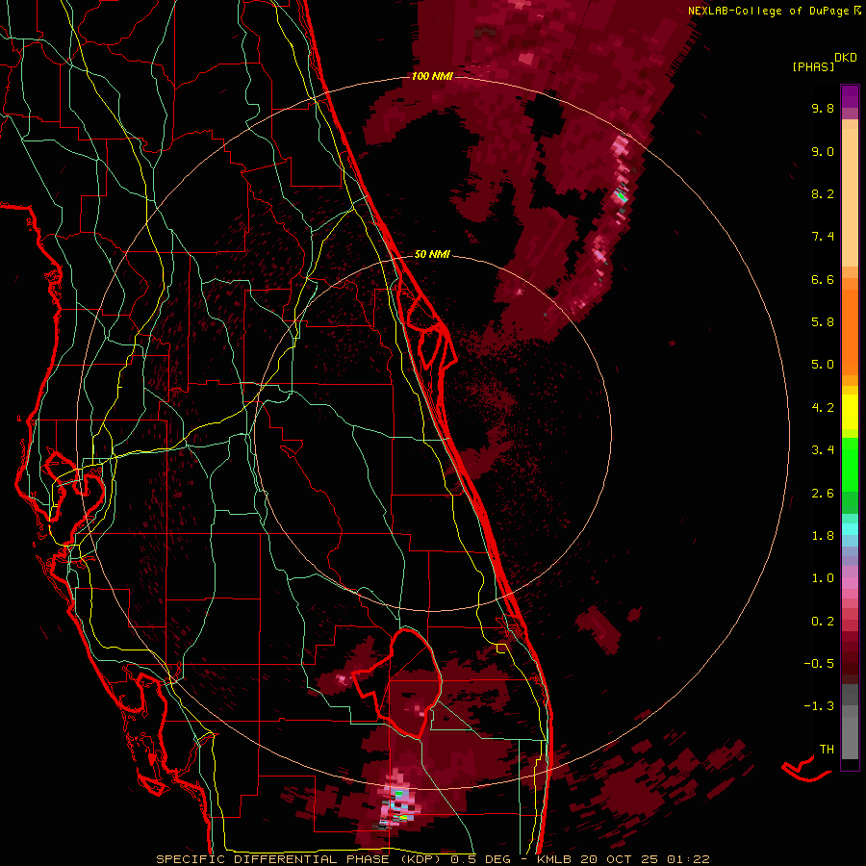Select the -1.3 scale value

click(819, 706)
